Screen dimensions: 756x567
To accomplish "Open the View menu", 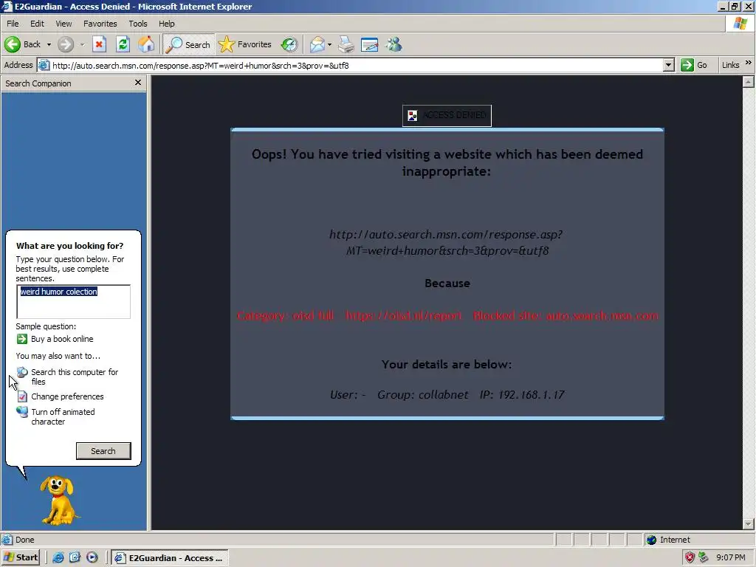I will (x=63, y=24).
